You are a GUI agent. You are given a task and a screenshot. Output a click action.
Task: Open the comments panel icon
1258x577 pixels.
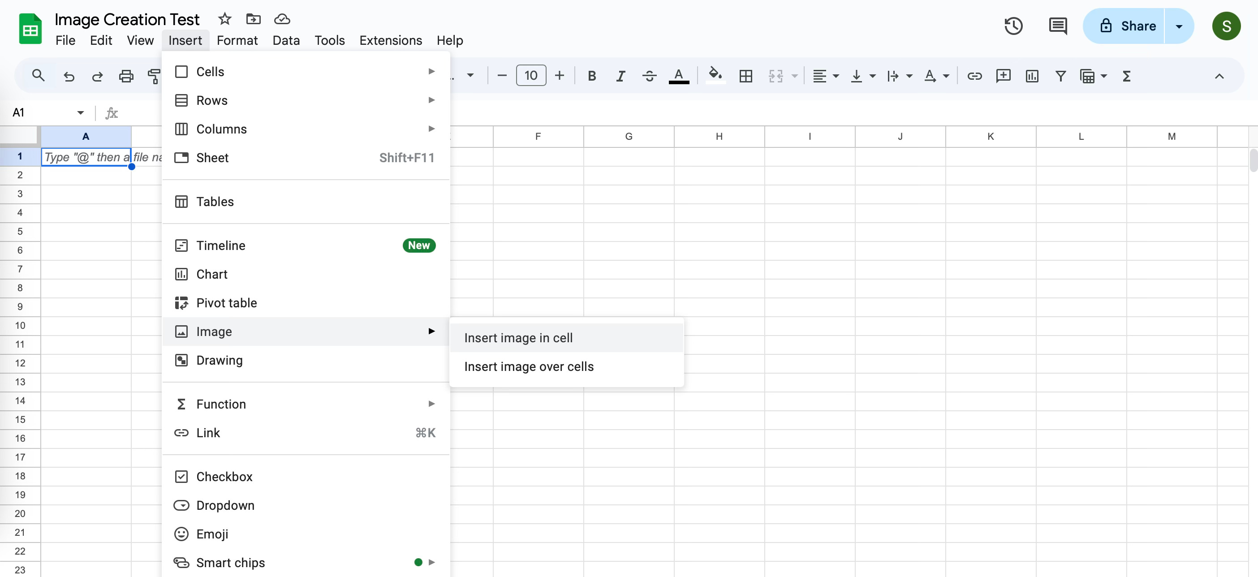(1058, 26)
